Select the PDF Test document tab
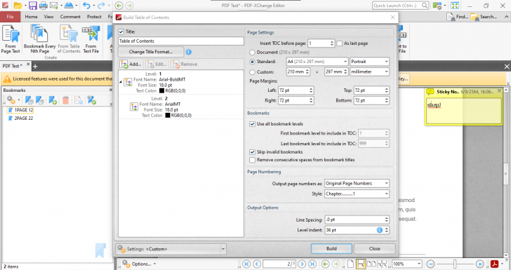The width and height of the screenshot is (511, 270). pos(13,66)
